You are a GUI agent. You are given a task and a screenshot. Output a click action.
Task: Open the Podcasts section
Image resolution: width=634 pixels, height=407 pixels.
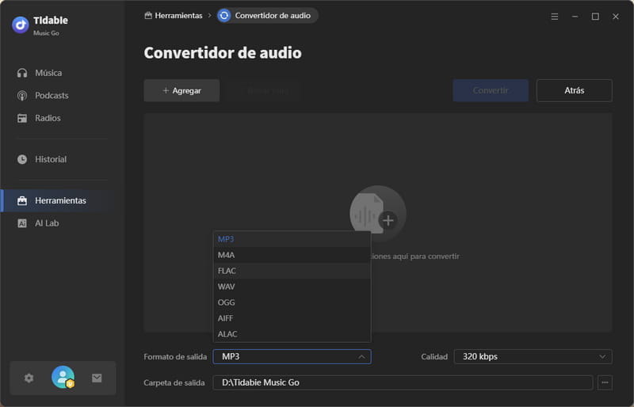coord(43,95)
